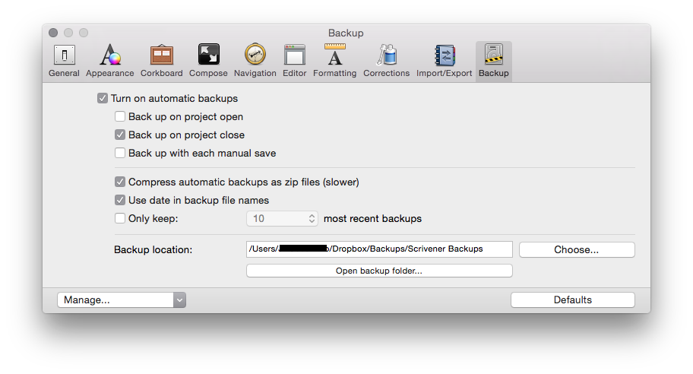Click Open backup folder... button
The height and width of the screenshot is (374, 693).
point(379,271)
